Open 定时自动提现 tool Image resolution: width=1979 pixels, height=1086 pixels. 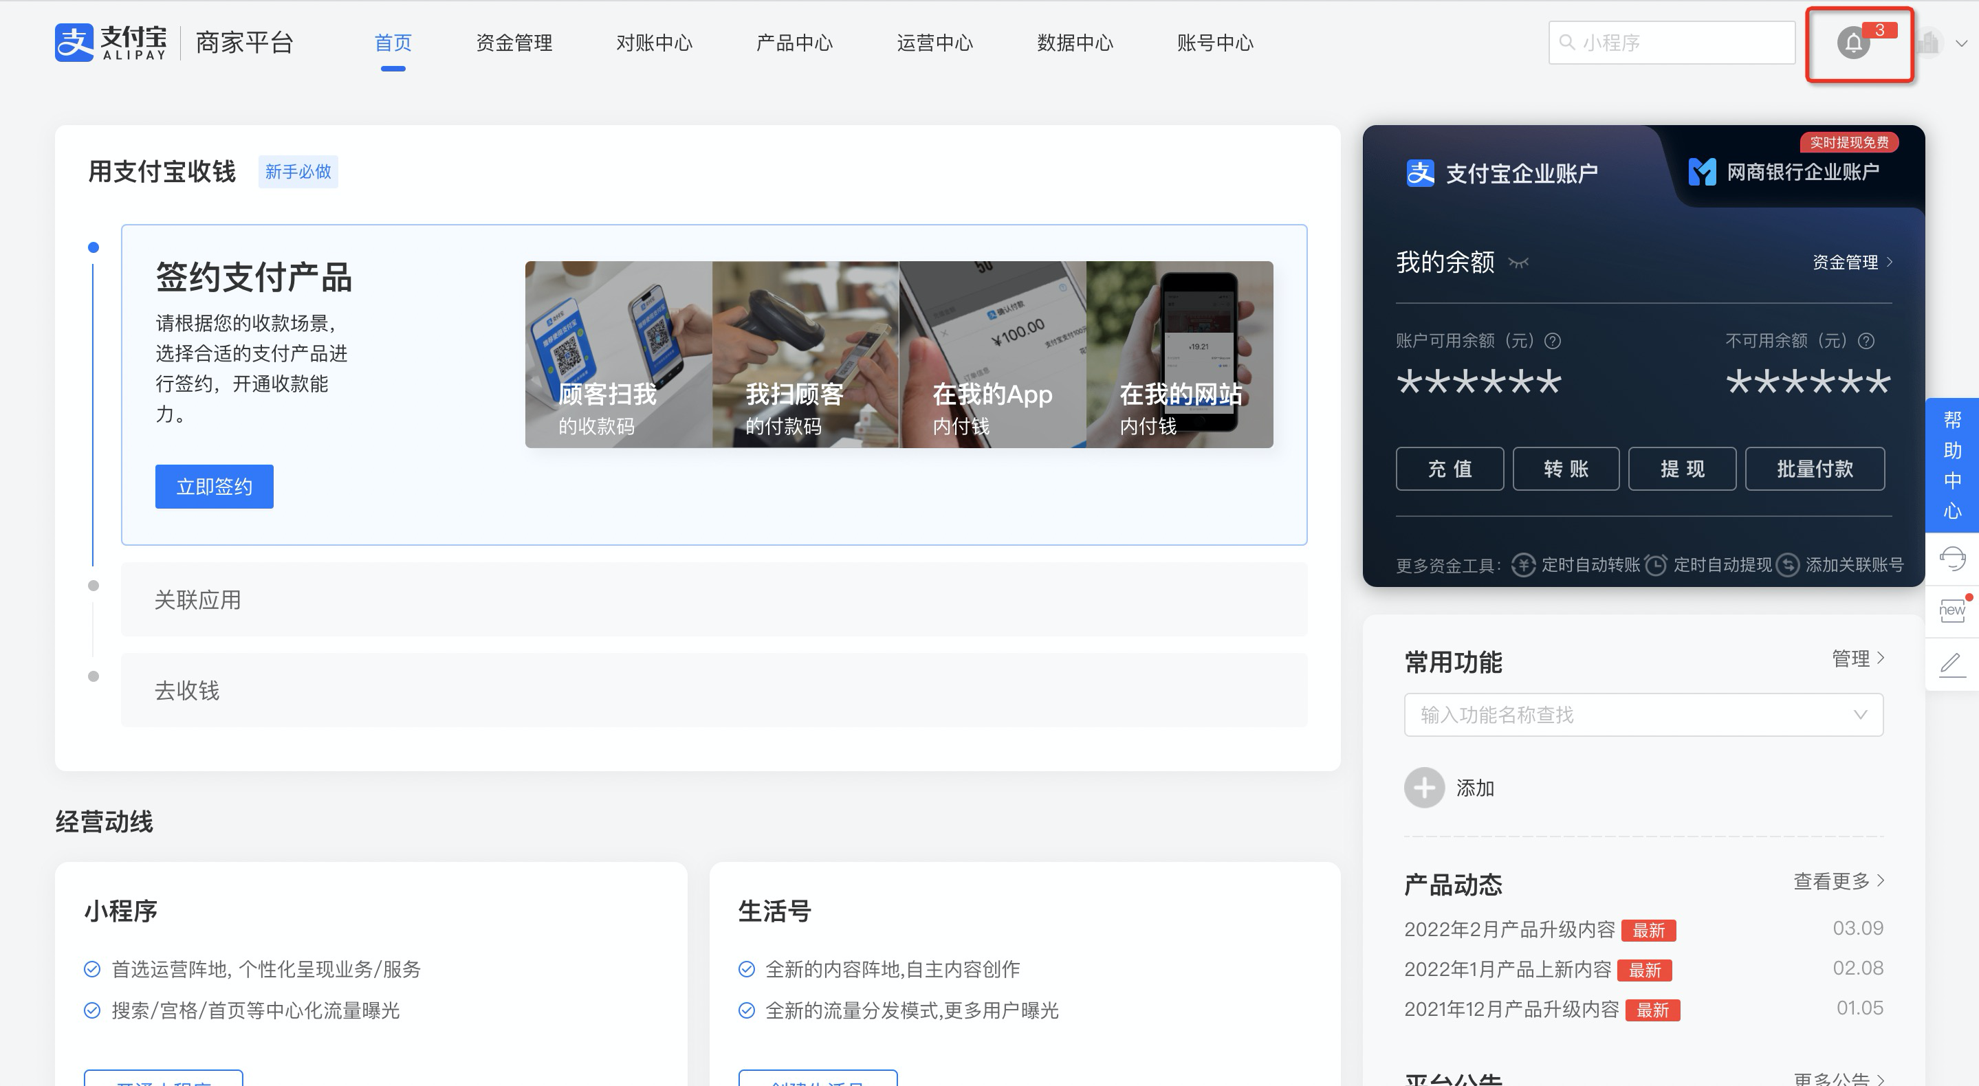pyautogui.click(x=1709, y=565)
